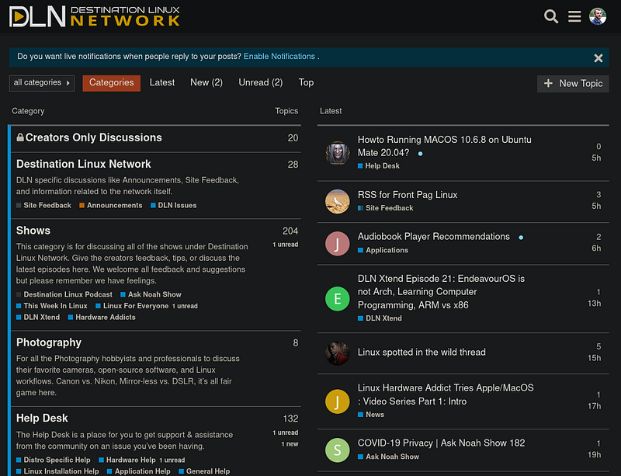Image resolution: width=621 pixels, height=476 pixels.
Task: Click the pink J avatar on Audiobook topic
Action: tap(338, 243)
